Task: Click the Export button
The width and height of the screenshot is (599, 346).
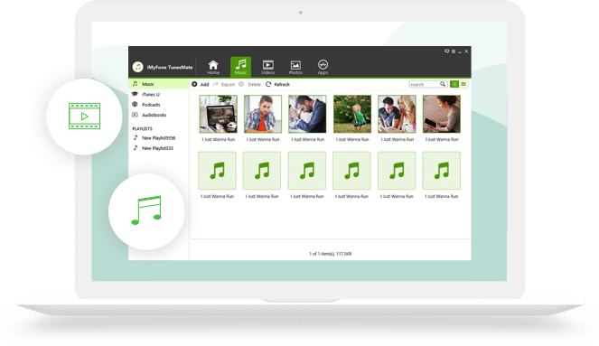Action: tap(224, 84)
